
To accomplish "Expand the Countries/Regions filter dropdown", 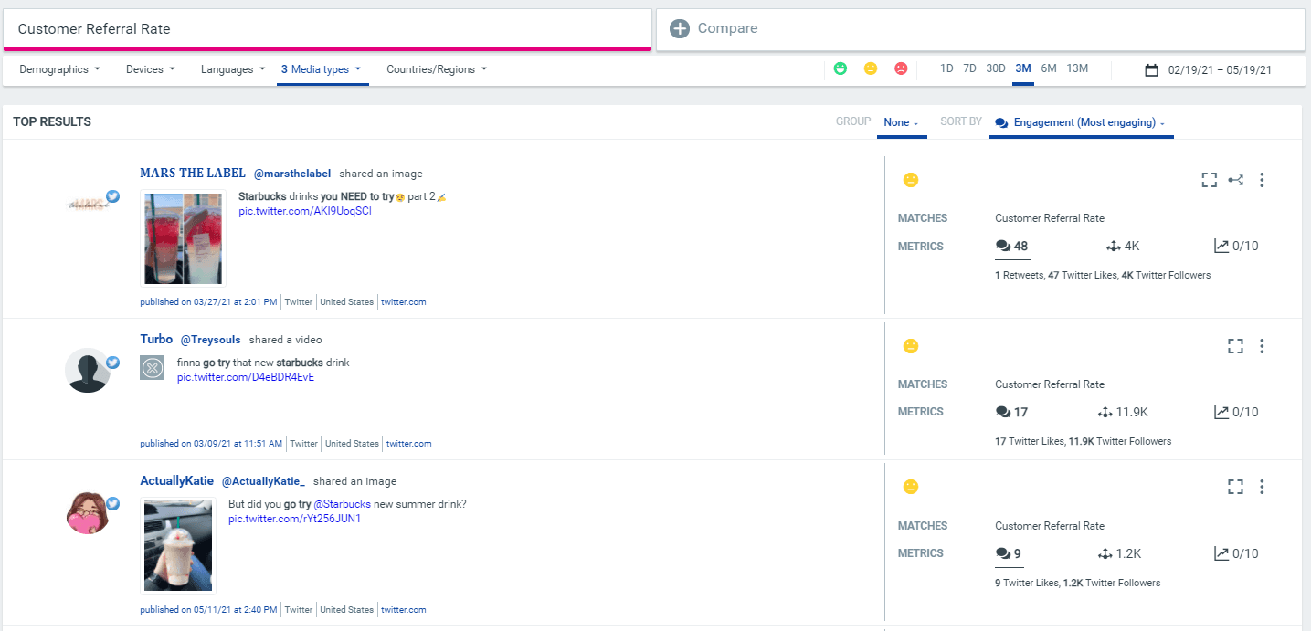I will pos(436,68).
